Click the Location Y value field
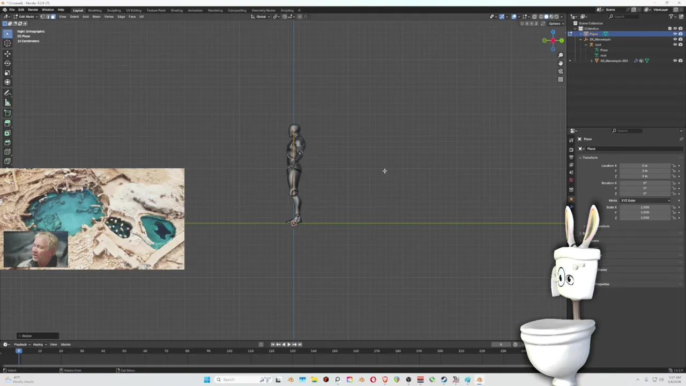This screenshot has height=386, width=686. [x=645, y=171]
